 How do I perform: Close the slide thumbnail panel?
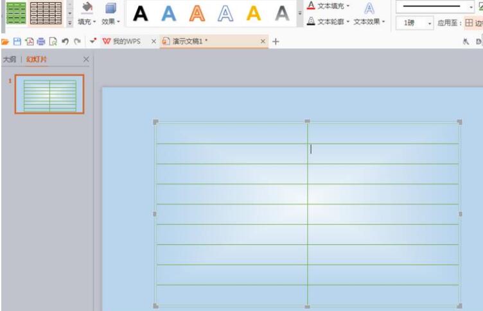(x=86, y=60)
